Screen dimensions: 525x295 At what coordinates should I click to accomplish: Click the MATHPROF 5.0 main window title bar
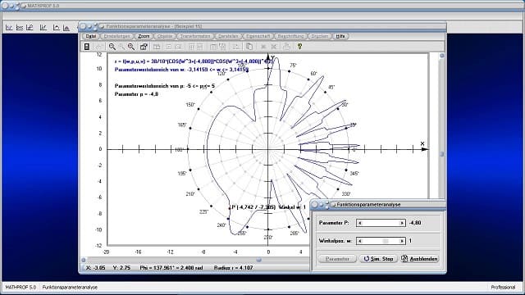coord(262,6)
